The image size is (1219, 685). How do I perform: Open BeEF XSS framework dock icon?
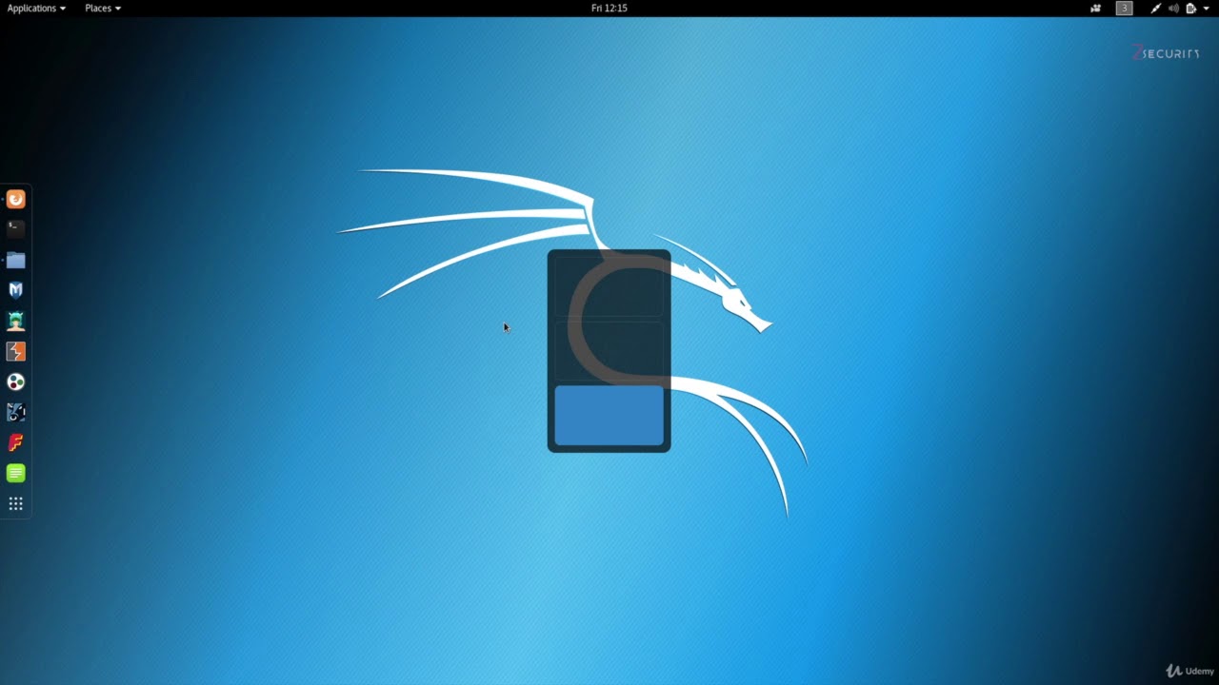(x=15, y=412)
